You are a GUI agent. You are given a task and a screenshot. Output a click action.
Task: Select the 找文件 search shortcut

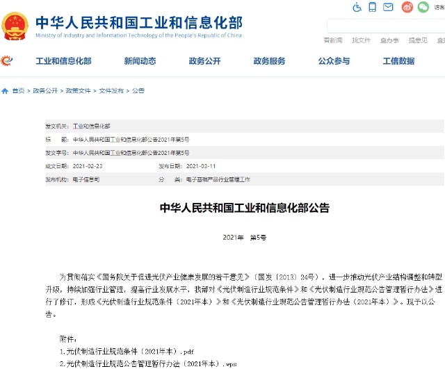(362, 40)
